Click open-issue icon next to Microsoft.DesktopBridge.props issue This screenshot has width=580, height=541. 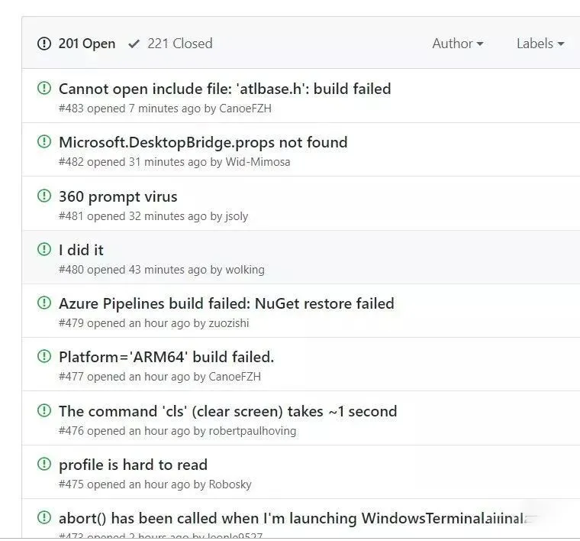click(x=44, y=141)
